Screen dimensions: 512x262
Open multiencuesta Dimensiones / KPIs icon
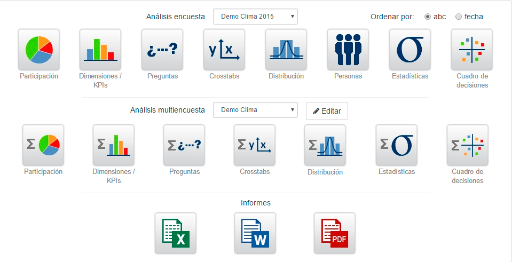point(114,145)
